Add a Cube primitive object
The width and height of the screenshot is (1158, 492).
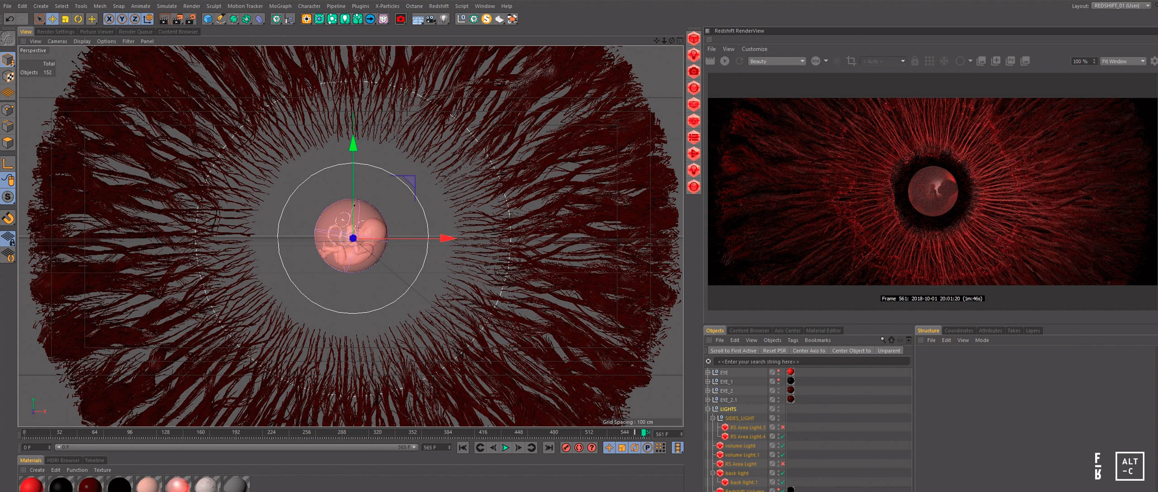coord(208,19)
